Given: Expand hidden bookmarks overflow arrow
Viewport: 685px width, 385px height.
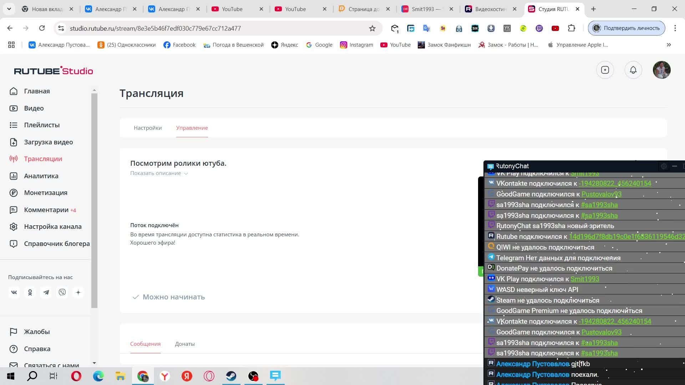Looking at the screenshot, I should click(x=669, y=45).
